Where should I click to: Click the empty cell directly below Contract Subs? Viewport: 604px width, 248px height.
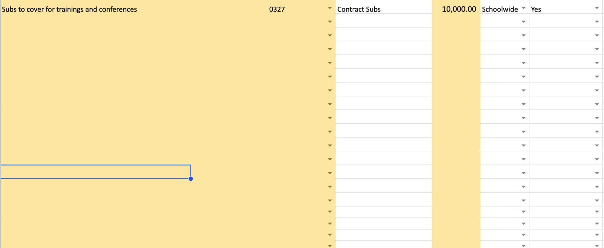click(383, 21)
